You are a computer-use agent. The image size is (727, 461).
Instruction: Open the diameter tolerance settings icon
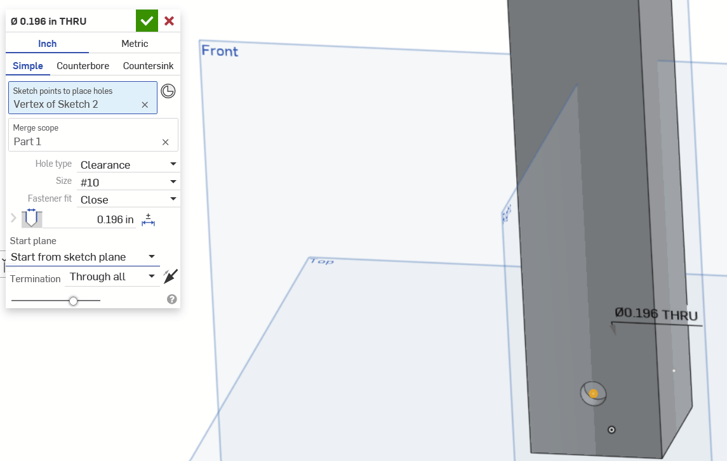pos(148,219)
